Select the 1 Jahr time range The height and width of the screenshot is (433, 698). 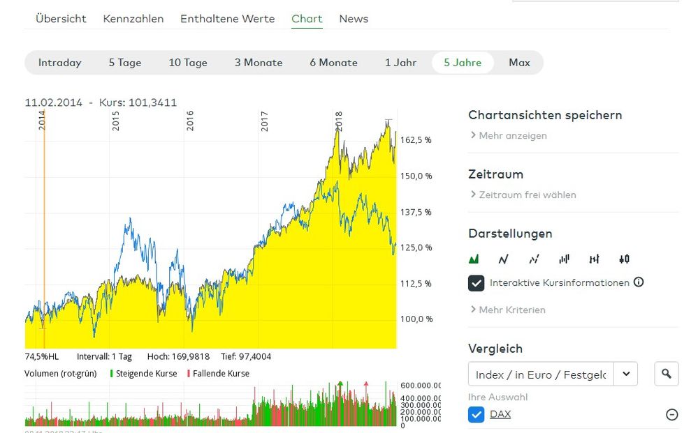coord(400,62)
